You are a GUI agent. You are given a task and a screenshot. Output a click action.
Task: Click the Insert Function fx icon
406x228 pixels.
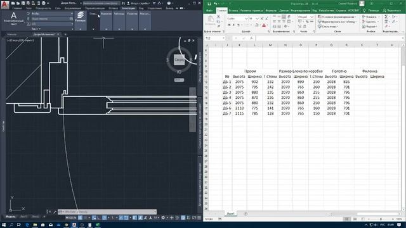[x=251, y=38]
